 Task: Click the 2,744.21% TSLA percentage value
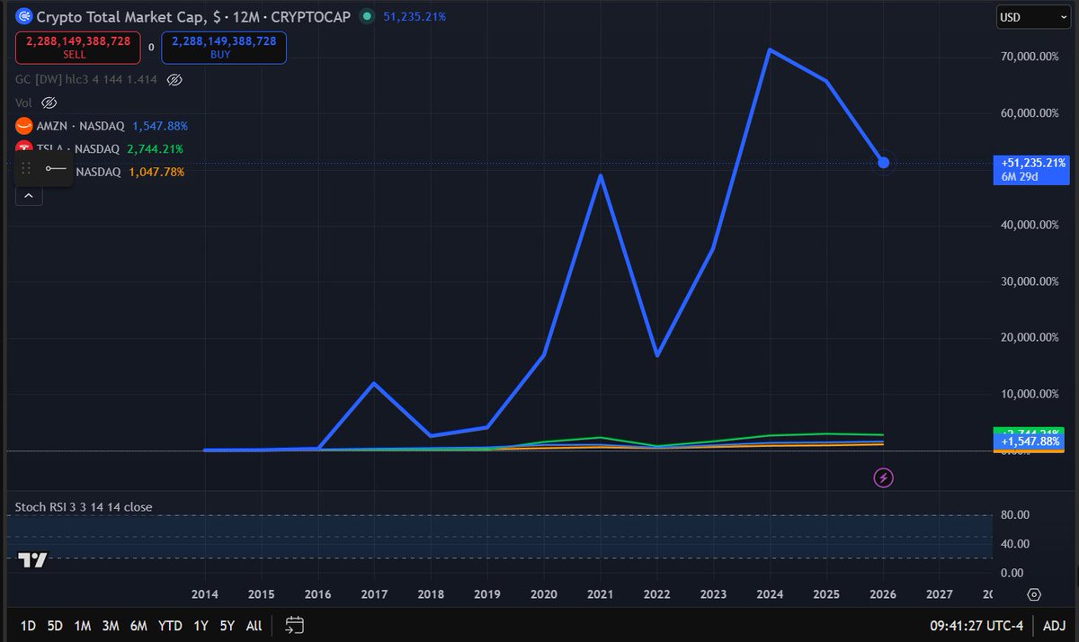[155, 149]
